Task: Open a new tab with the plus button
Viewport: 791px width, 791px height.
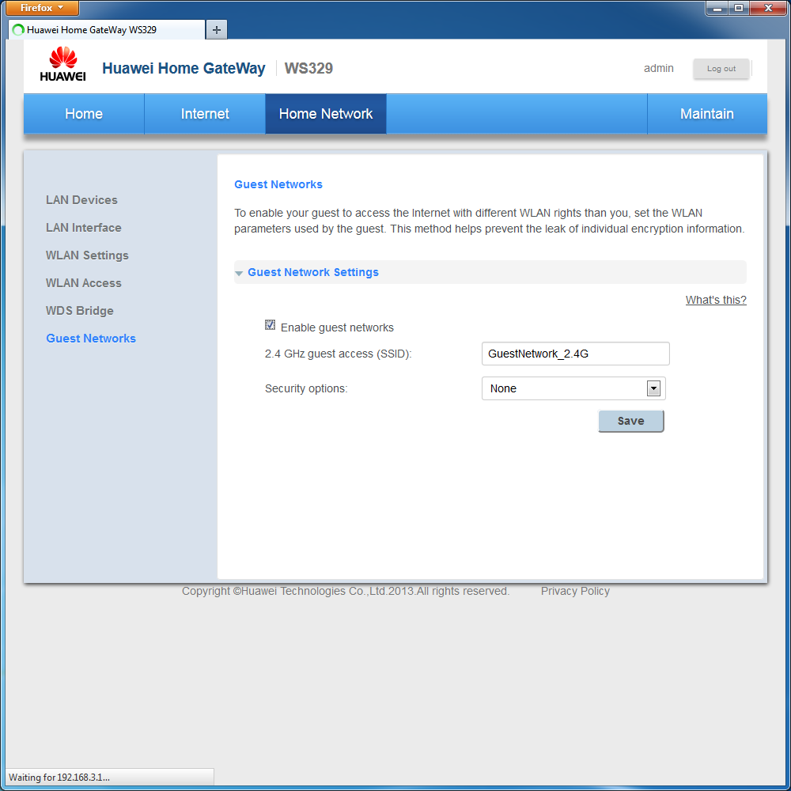Action: [217, 30]
